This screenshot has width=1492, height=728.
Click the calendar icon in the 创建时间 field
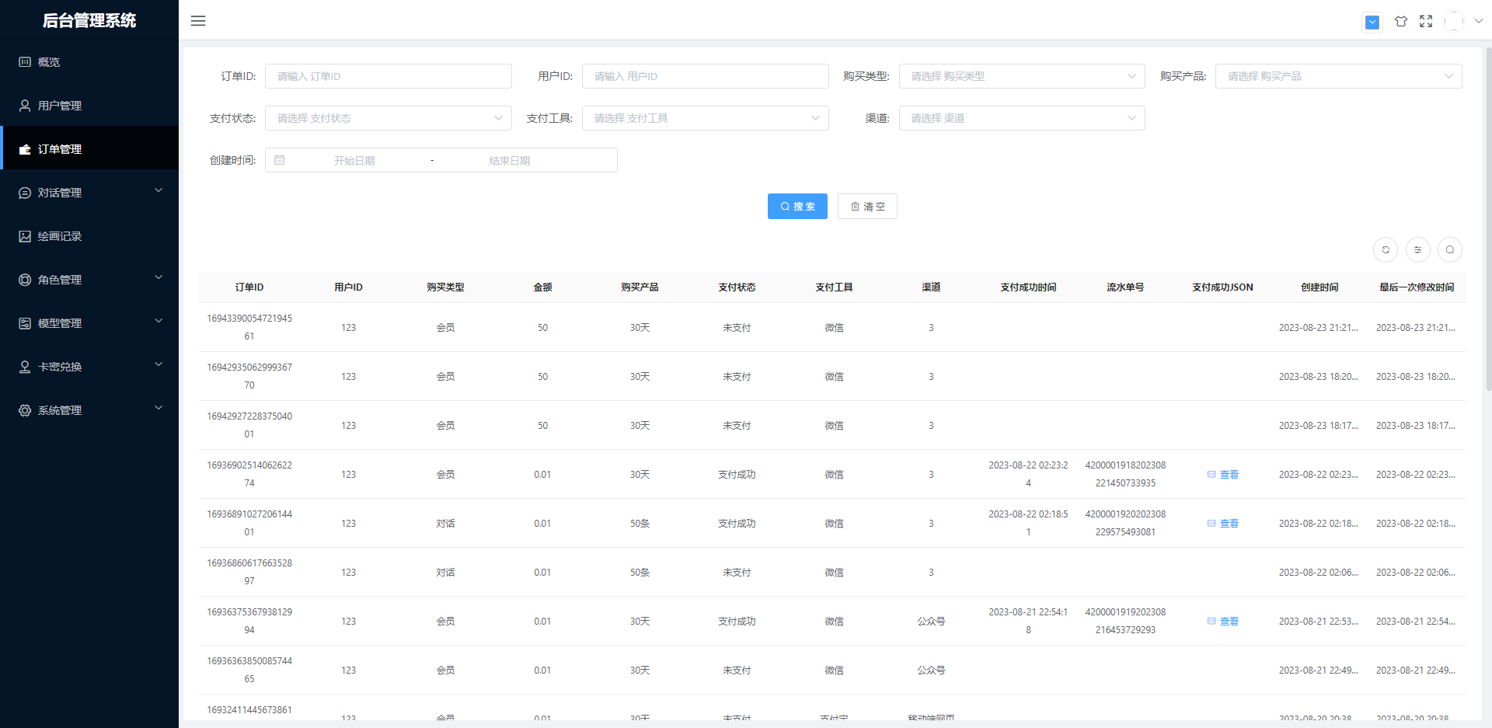pos(280,160)
